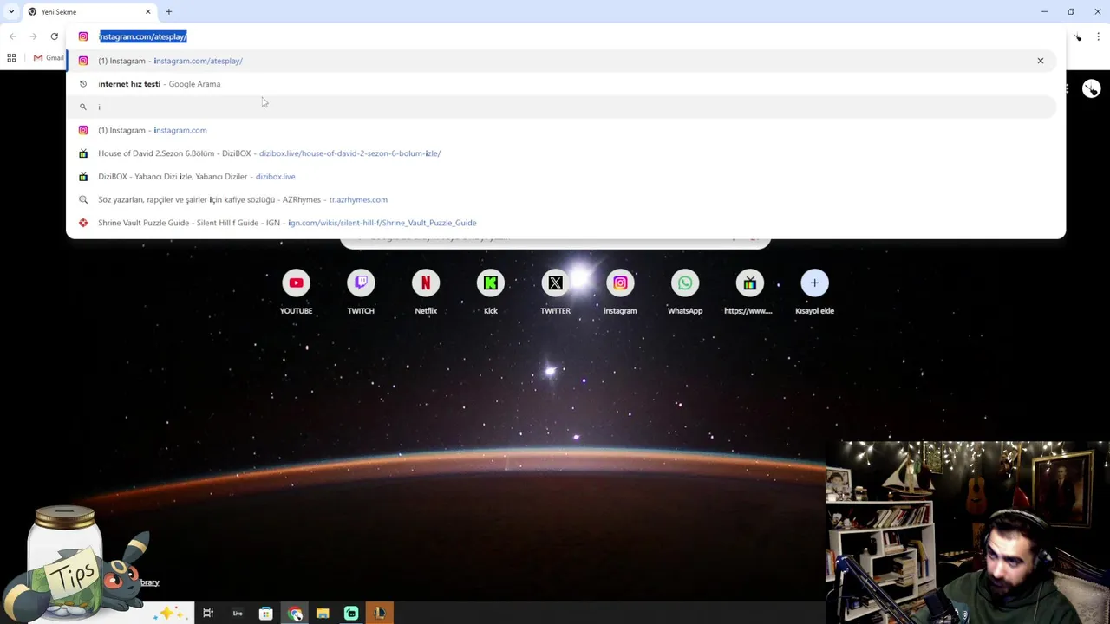Viewport: 1110px width, 624px height.
Task: Open the Live app in the taskbar
Action: pyautogui.click(x=238, y=614)
